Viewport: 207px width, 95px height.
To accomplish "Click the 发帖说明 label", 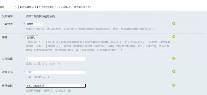I will [x=7, y=16].
